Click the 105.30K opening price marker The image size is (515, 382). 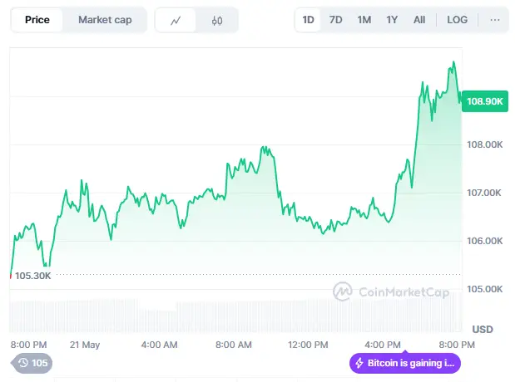[x=32, y=276]
